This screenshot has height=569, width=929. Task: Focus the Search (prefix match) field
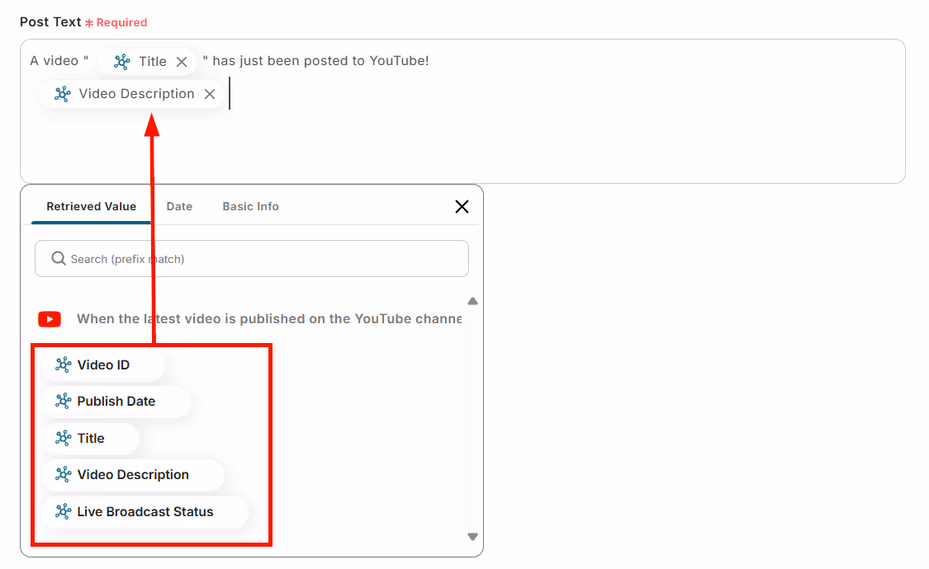(252, 258)
